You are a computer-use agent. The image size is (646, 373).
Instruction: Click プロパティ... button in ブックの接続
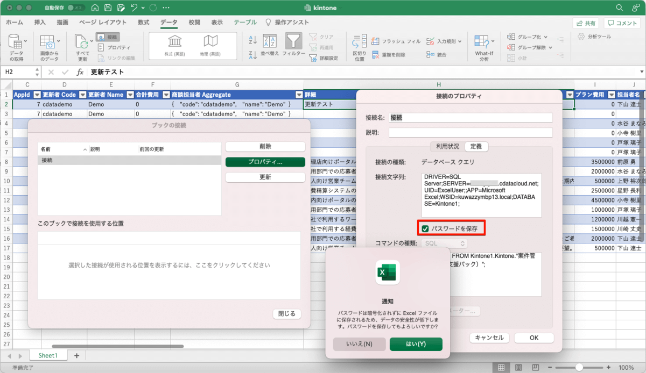(x=265, y=162)
